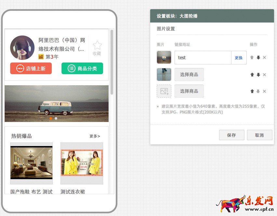277x216 pixels.
Task: Open the 商品分类 product categories button
Action: [82, 68]
